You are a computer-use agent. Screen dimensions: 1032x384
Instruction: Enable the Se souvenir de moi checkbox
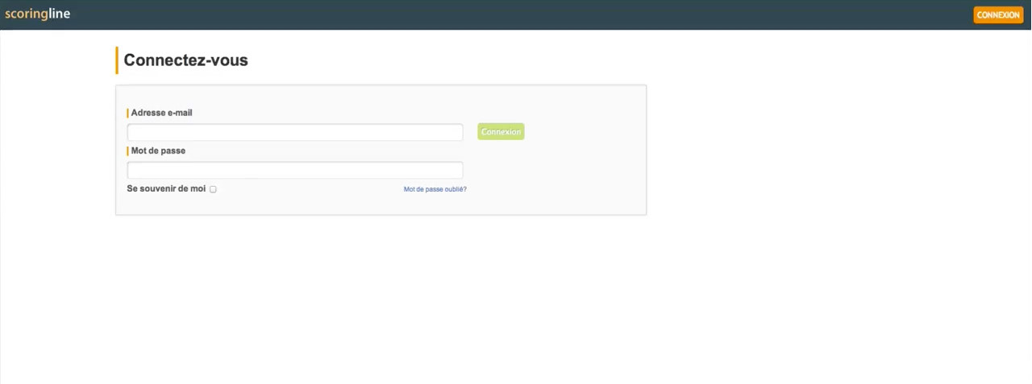coord(213,189)
